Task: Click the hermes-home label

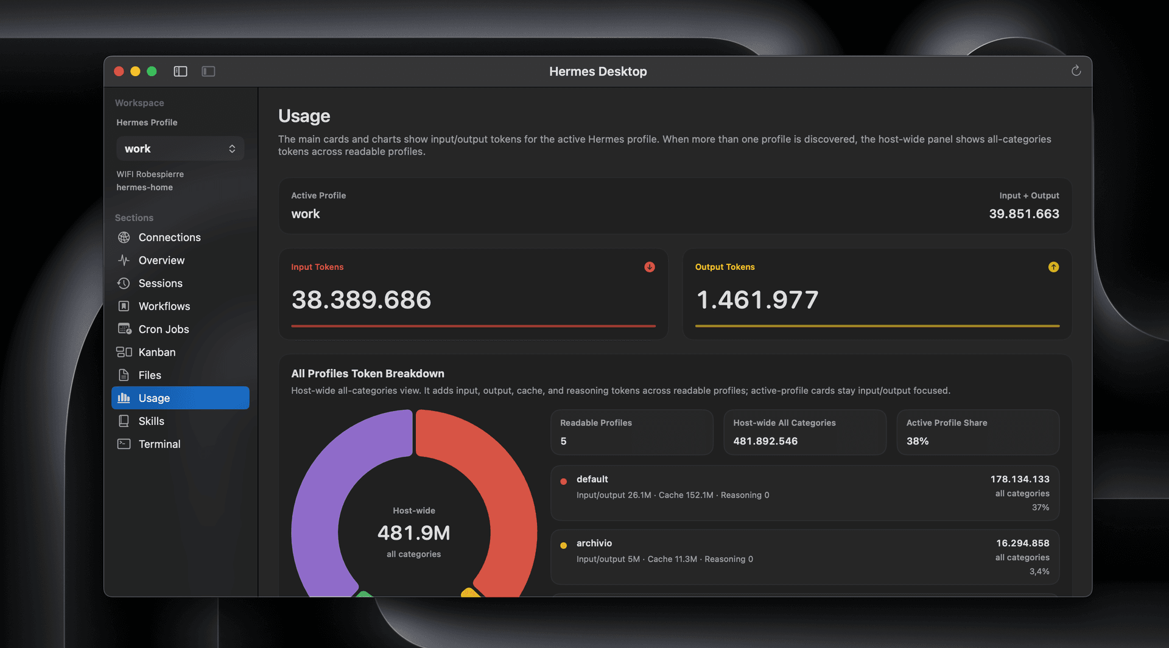Action: 144,188
